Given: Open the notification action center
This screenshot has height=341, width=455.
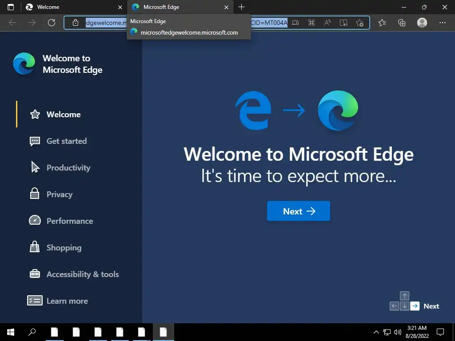Looking at the screenshot, I should point(440,332).
